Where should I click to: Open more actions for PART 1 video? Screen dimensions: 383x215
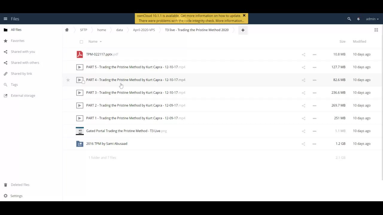314,118
